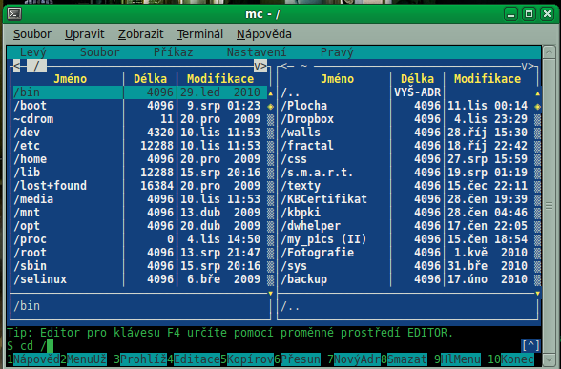The height and width of the screenshot is (369, 561).
Task: Select the /lost+found directory
Action: pyautogui.click(x=140, y=186)
